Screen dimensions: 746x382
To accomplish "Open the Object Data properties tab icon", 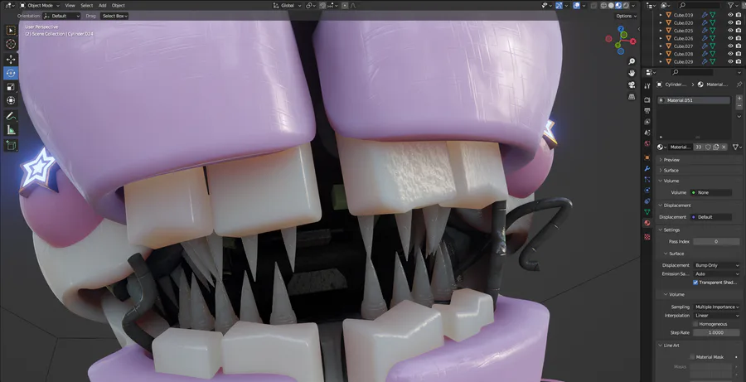I will coord(647,211).
